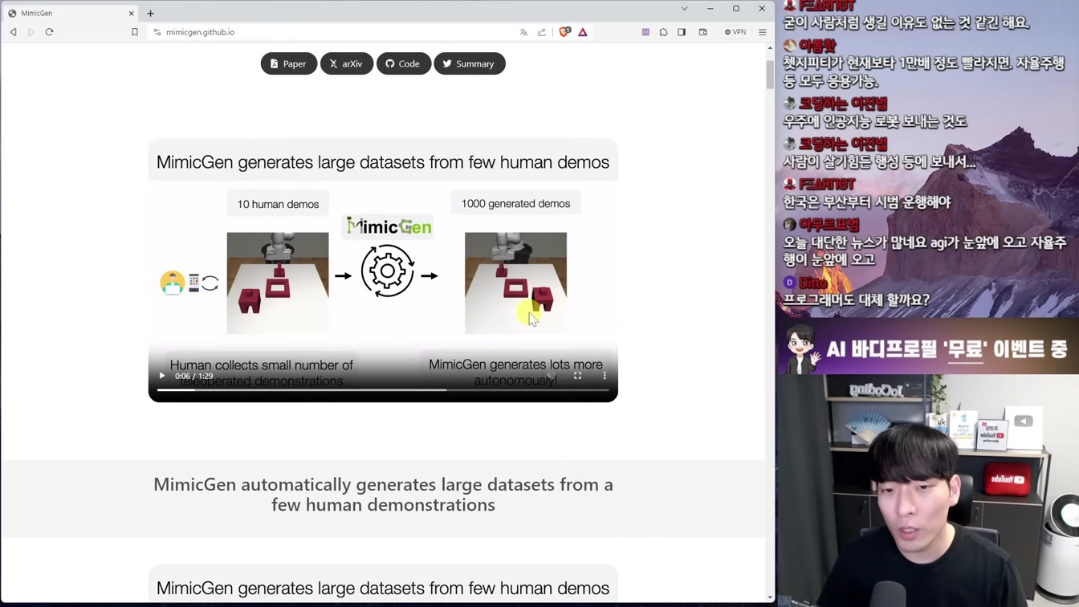Click the page vertical scrollbar thumb
Screen dimensions: 1079x607
[770, 74]
